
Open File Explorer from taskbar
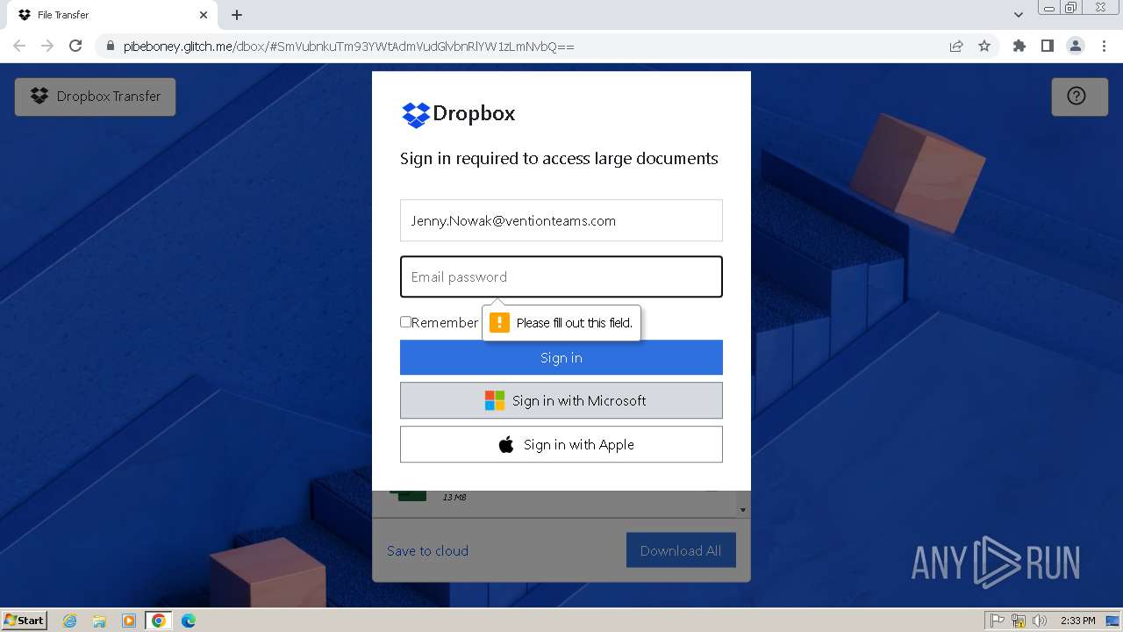[x=99, y=621]
